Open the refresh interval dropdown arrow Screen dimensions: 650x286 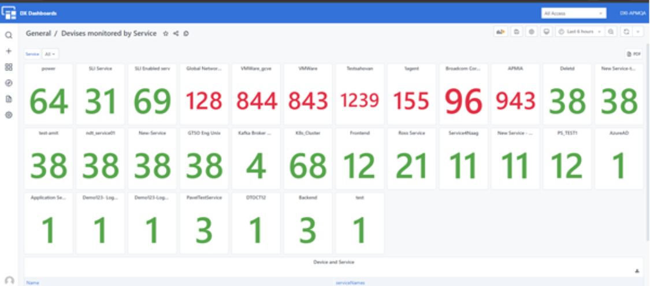pos(637,32)
